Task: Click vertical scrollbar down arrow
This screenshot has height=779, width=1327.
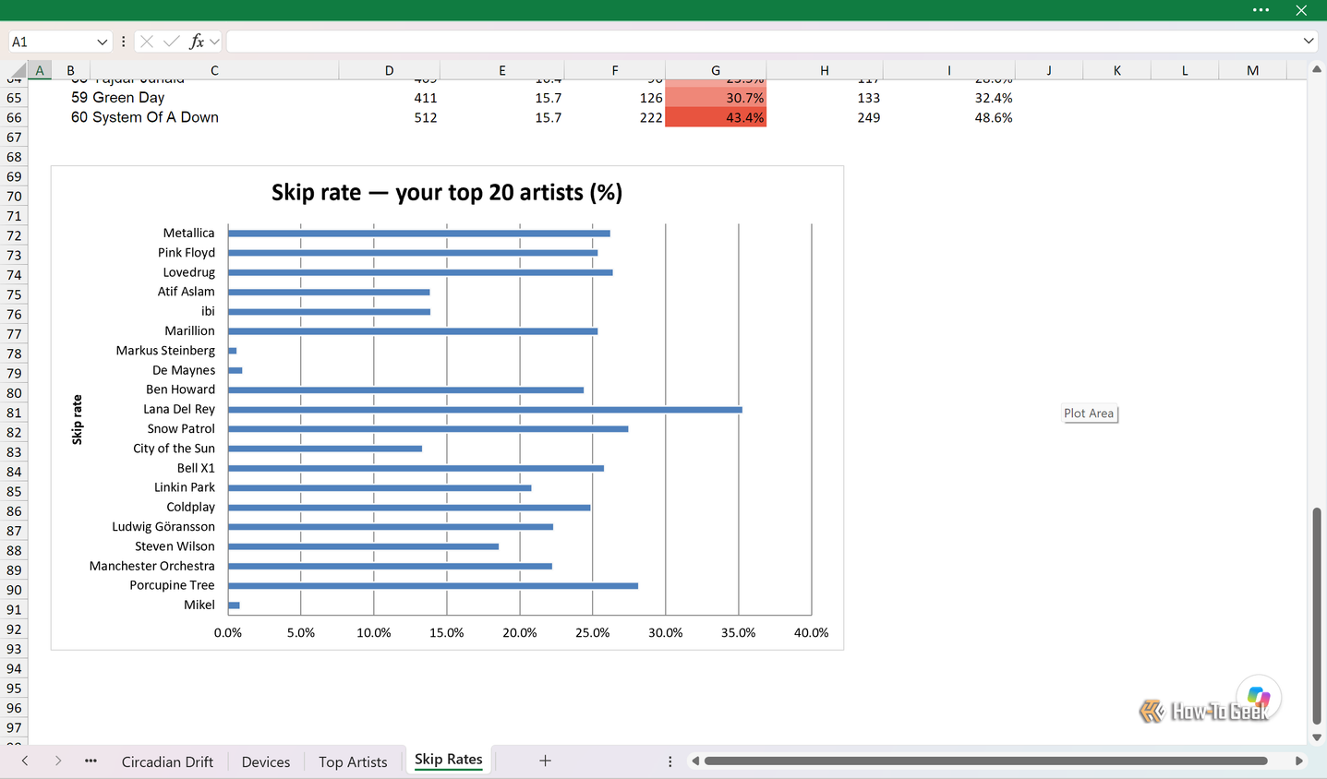Action: click(x=1317, y=737)
